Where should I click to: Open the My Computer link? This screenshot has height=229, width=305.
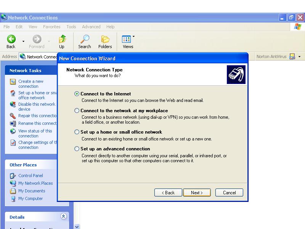click(x=30, y=198)
